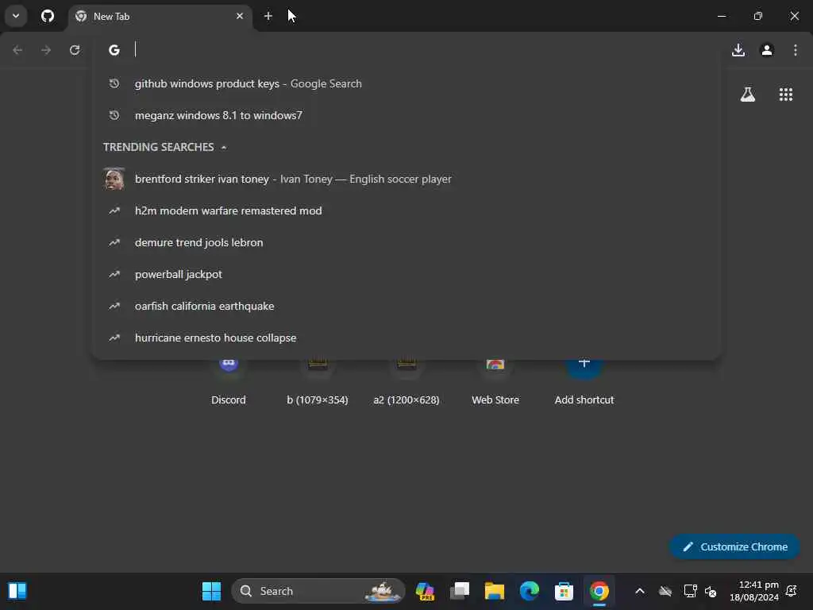813x610 pixels.
Task: Open the Chrome three-dot menu
Action: 796,50
